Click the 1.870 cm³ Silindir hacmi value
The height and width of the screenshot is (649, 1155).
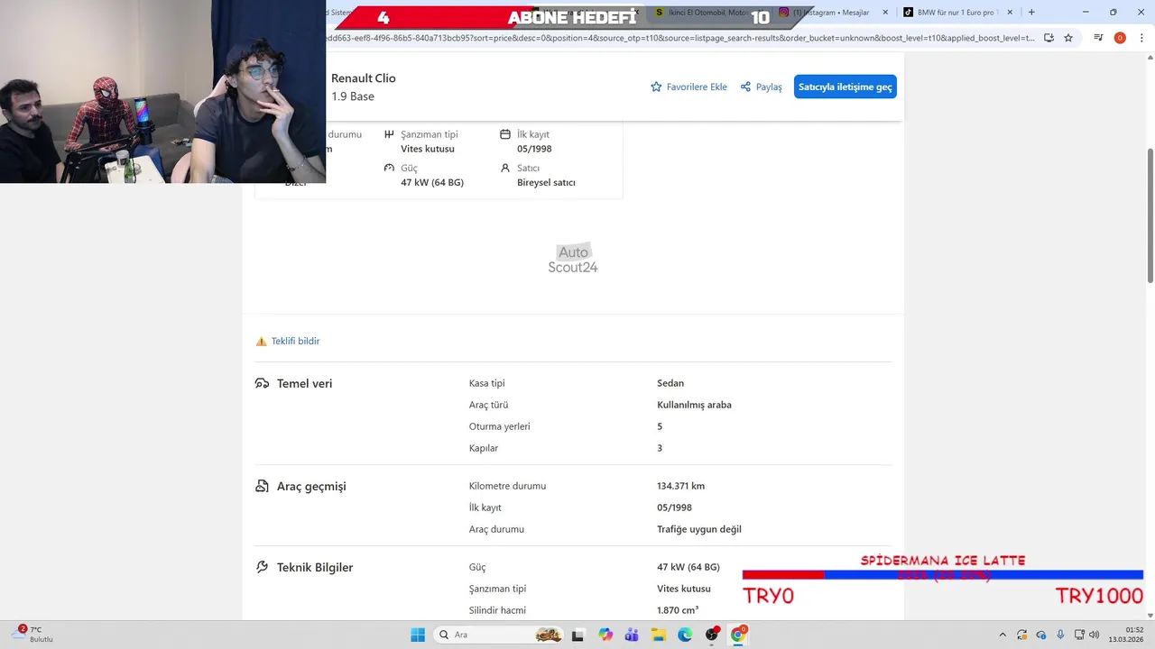coord(678,610)
